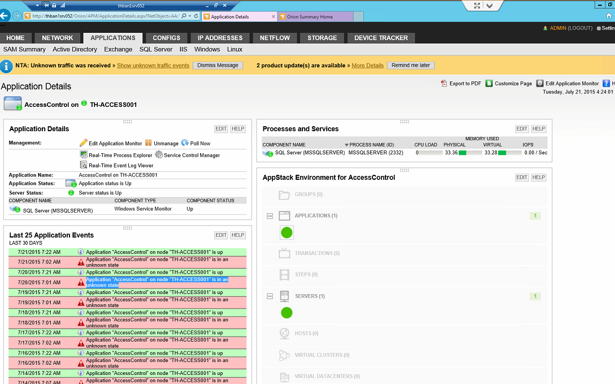The height and width of the screenshot is (384, 615).
Task: Collapse the Servers (1) section in AppStack
Action: pos(270,296)
